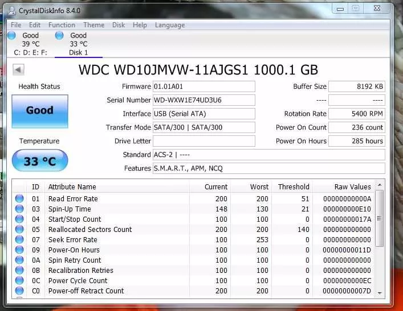
Task: Close the CrystalDiskInfo window
Action: (x=377, y=9)
